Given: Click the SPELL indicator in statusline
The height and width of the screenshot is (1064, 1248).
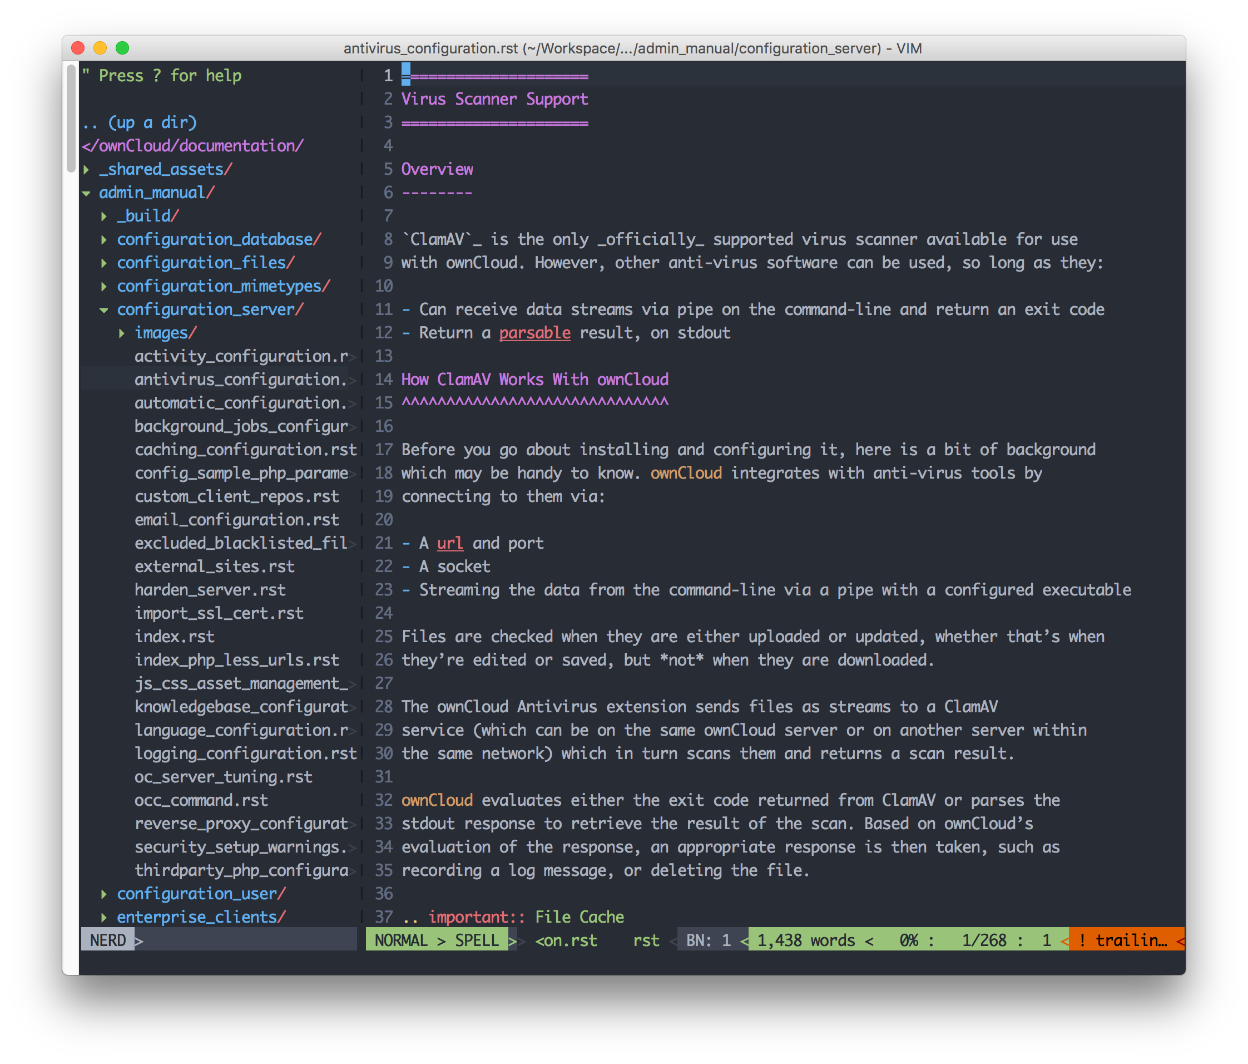Looking at the screenshot, I should (x=477, y=941).
